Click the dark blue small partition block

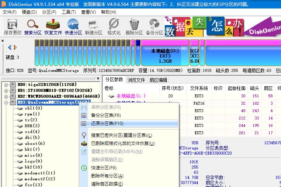[x=138, y=53]
